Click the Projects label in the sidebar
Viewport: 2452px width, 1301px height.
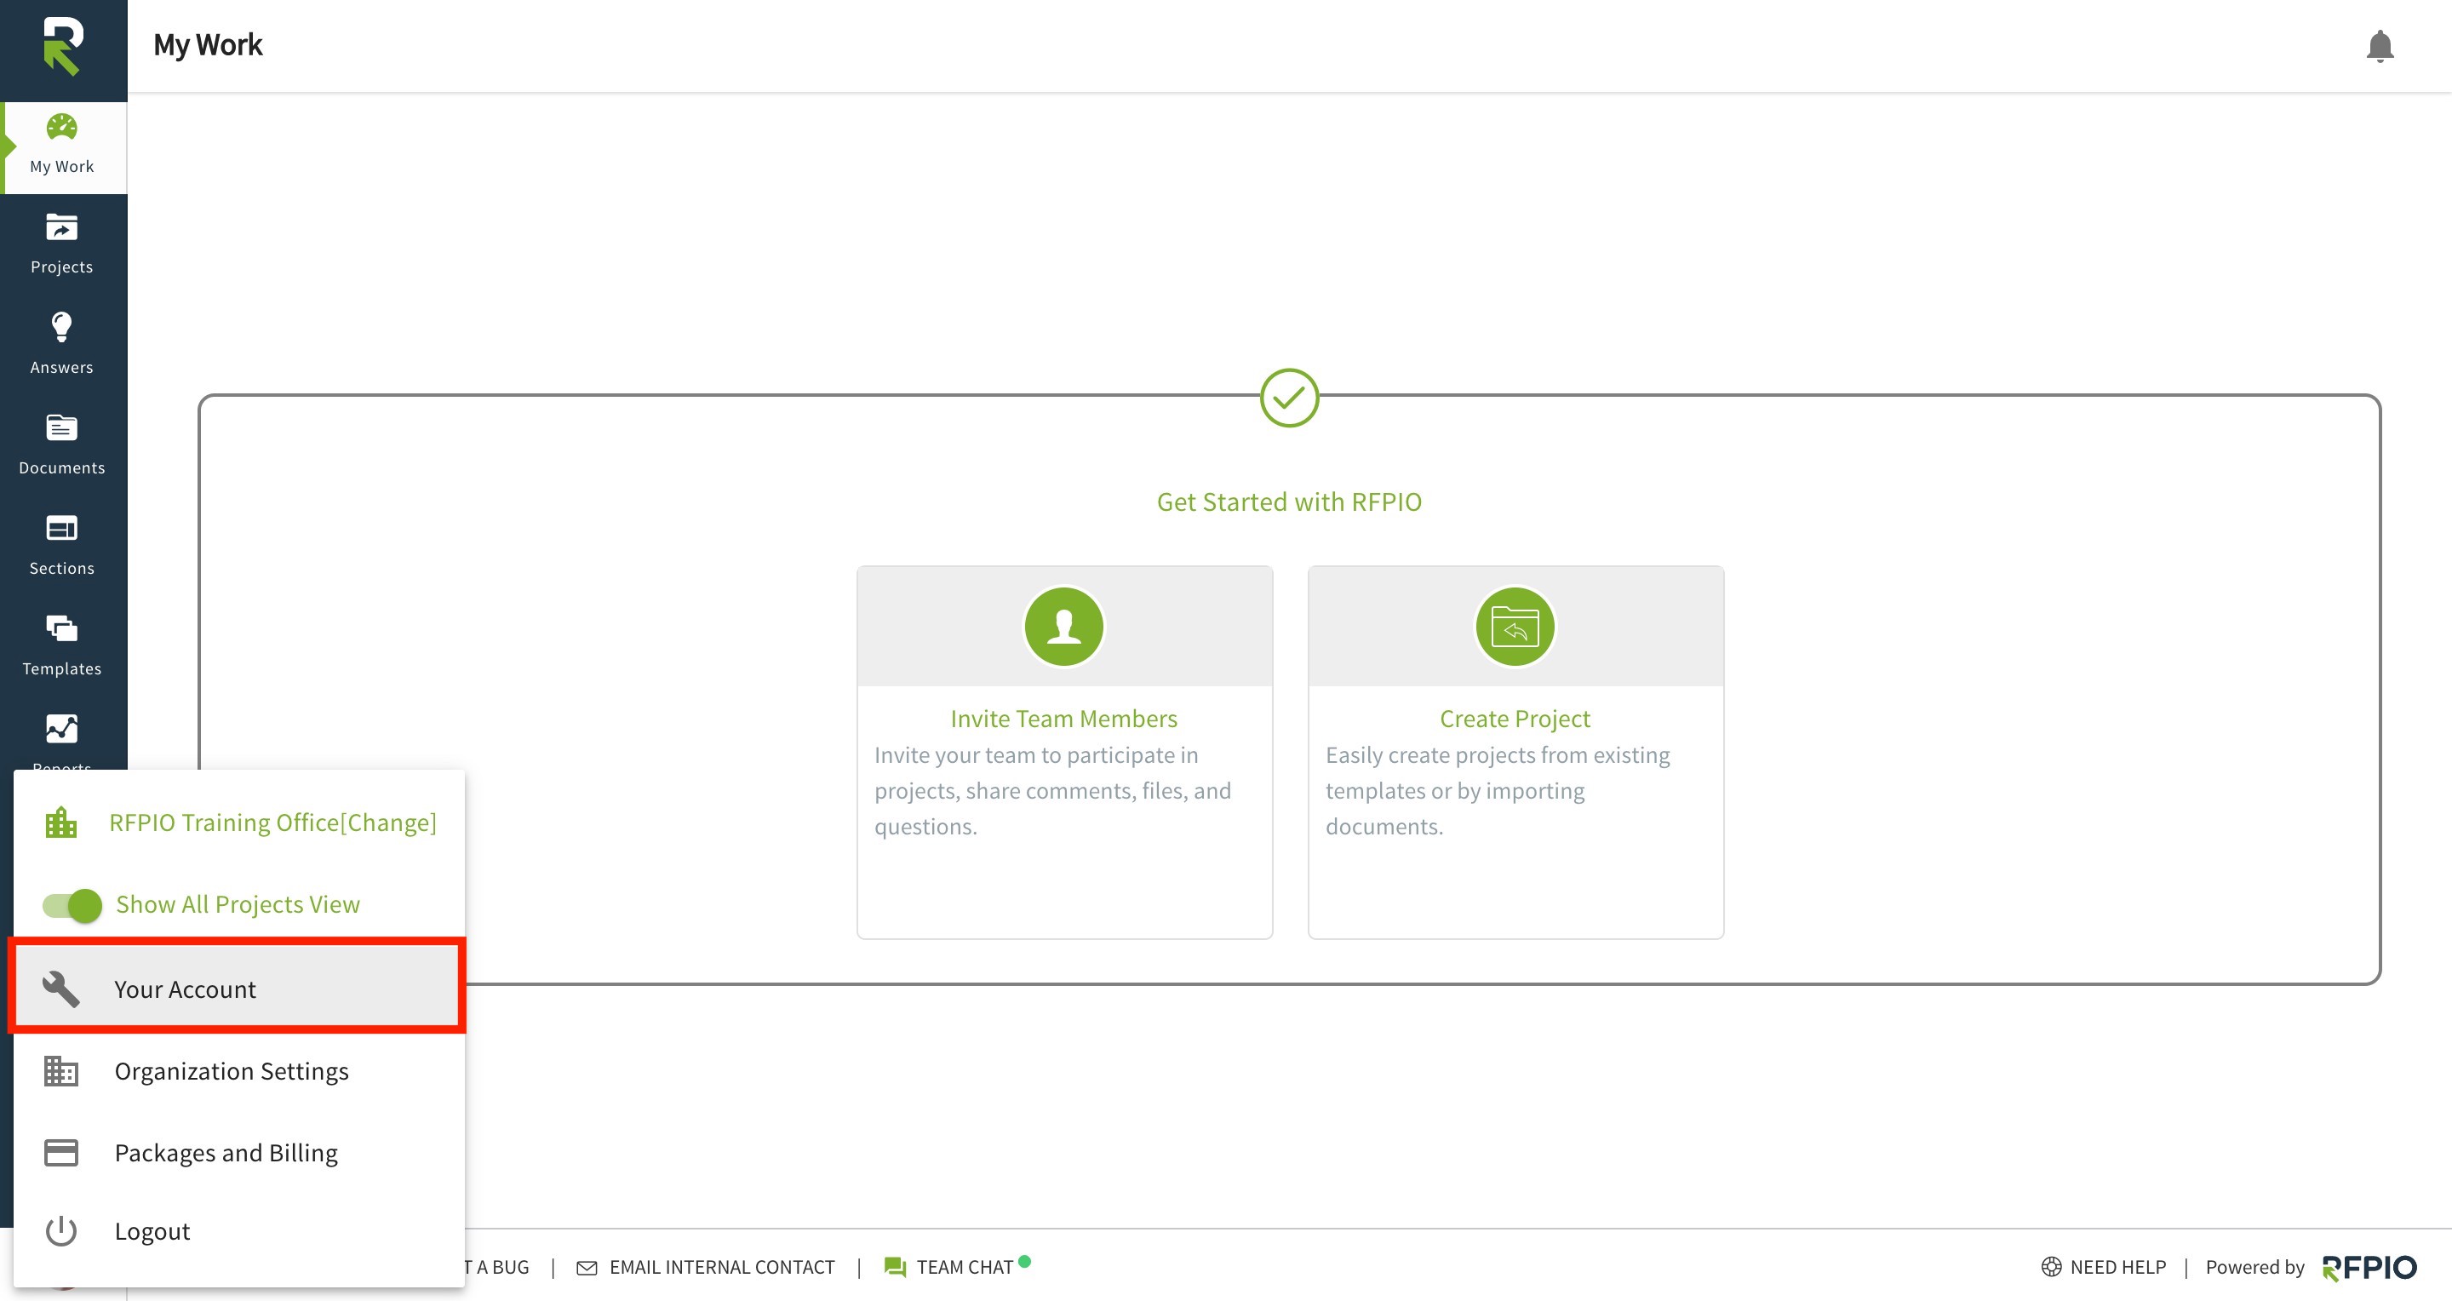[x=62, y=267]
